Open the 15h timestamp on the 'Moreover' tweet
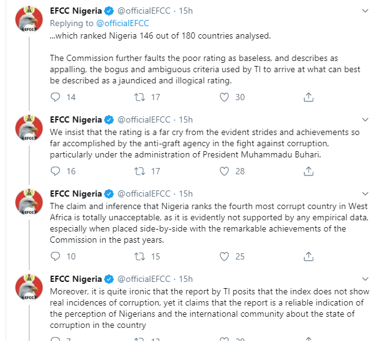This screenshot has width=374, height=341. coord(185,279)
